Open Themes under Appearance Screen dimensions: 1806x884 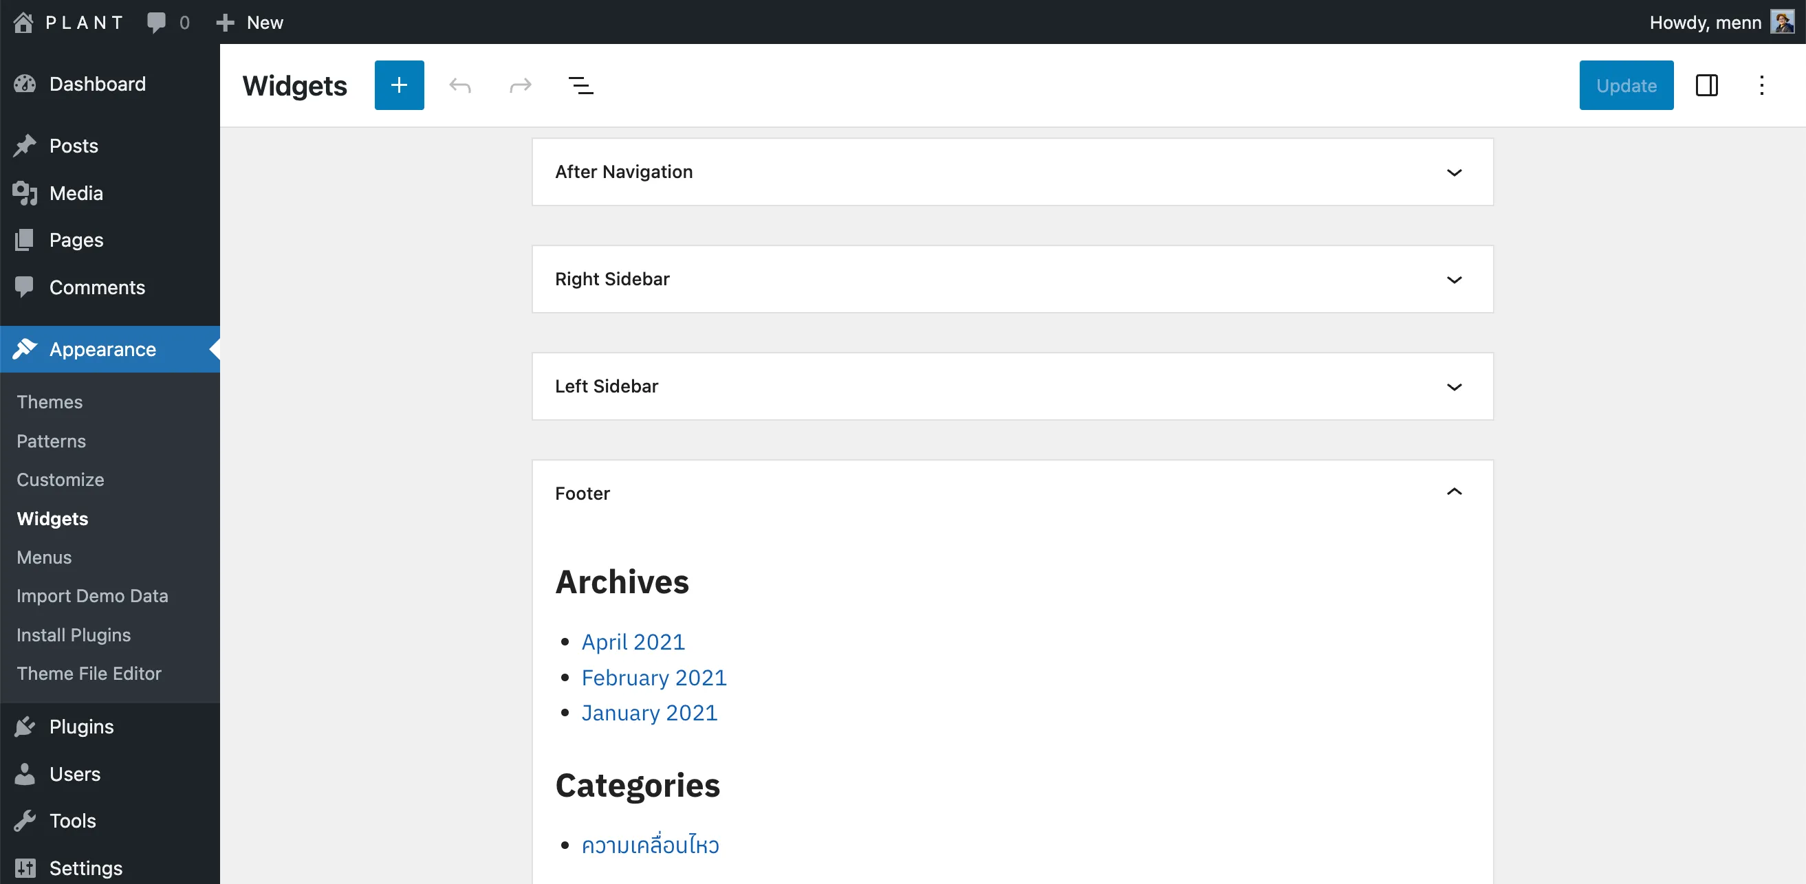pos(49,401)
